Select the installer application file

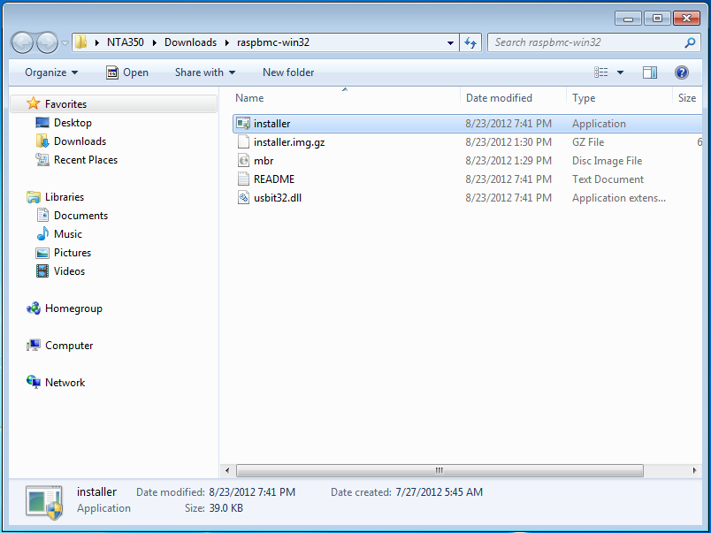pos(468,124)
